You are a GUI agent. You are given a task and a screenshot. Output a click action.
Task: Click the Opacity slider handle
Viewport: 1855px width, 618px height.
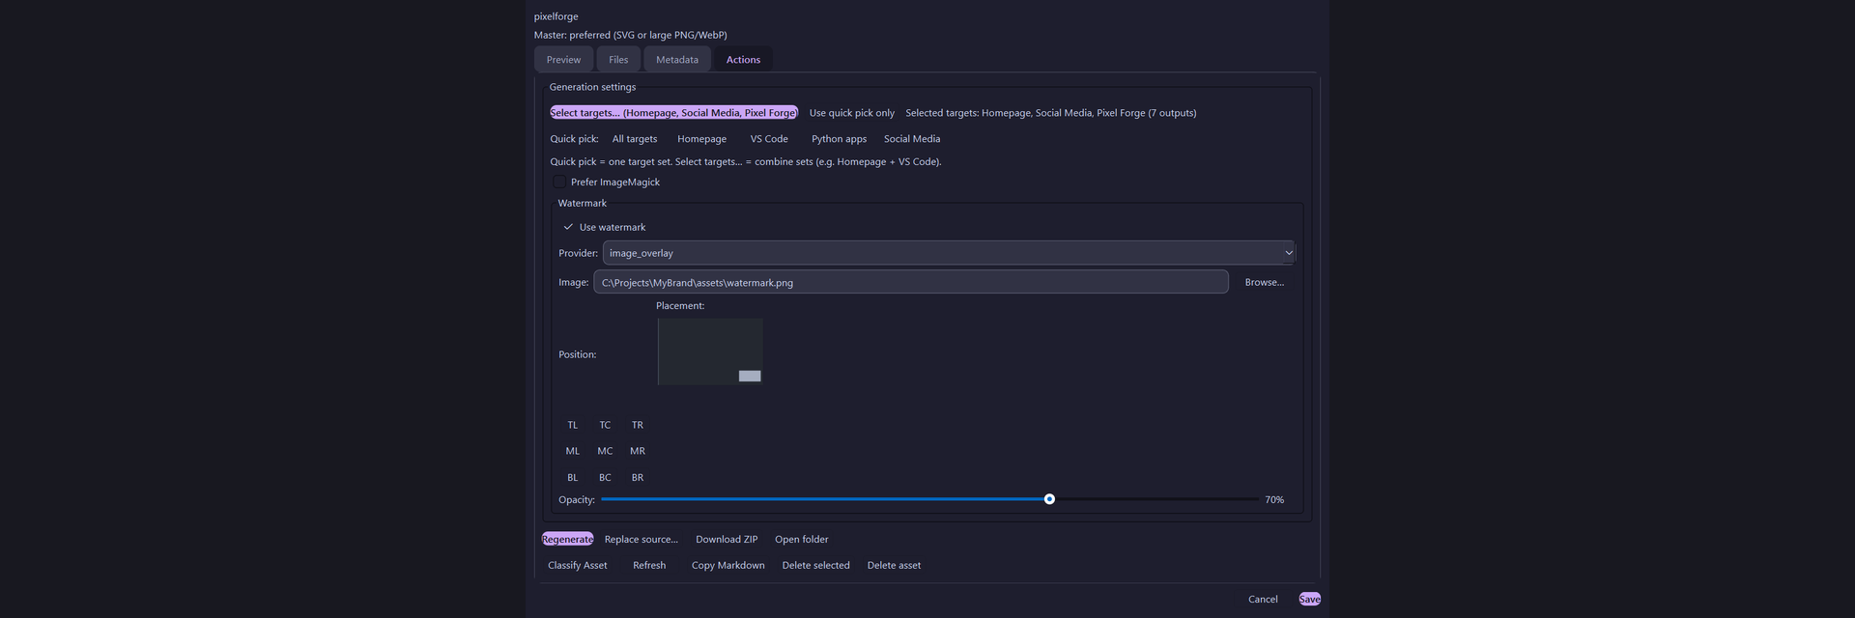click(x=1049, y=499)
